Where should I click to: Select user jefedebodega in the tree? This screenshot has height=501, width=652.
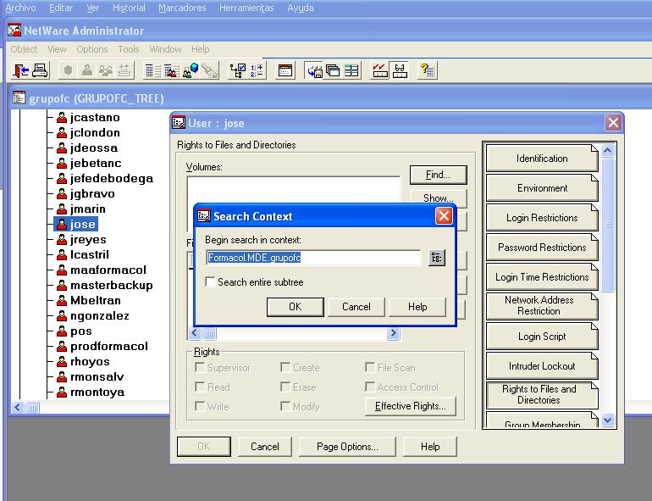click(x=112, y=179)
